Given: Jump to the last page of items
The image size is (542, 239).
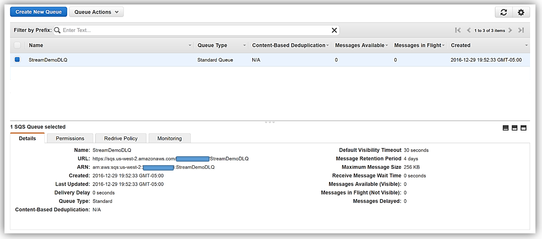Looking at the screenshot, I should click(x=521, y=30).
